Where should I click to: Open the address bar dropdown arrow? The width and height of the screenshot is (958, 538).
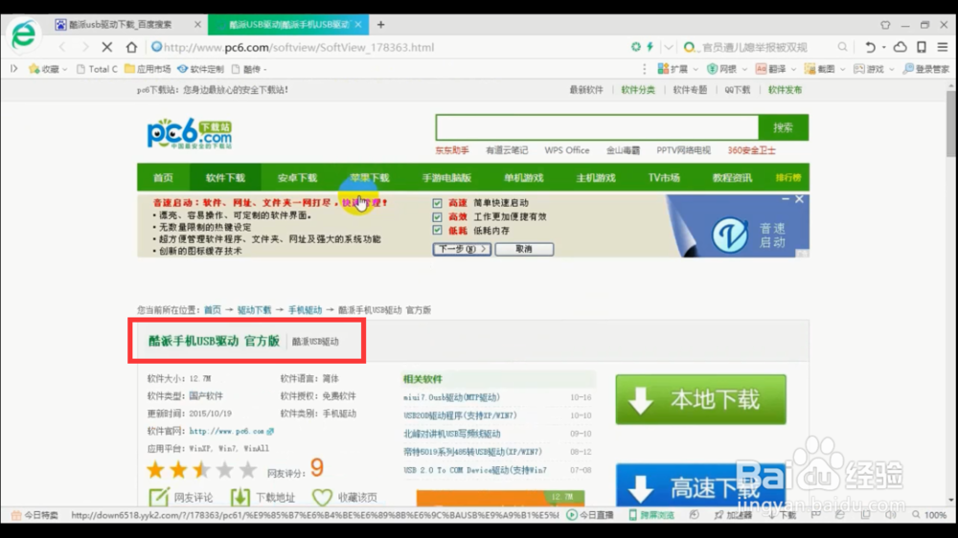[669, 47]
